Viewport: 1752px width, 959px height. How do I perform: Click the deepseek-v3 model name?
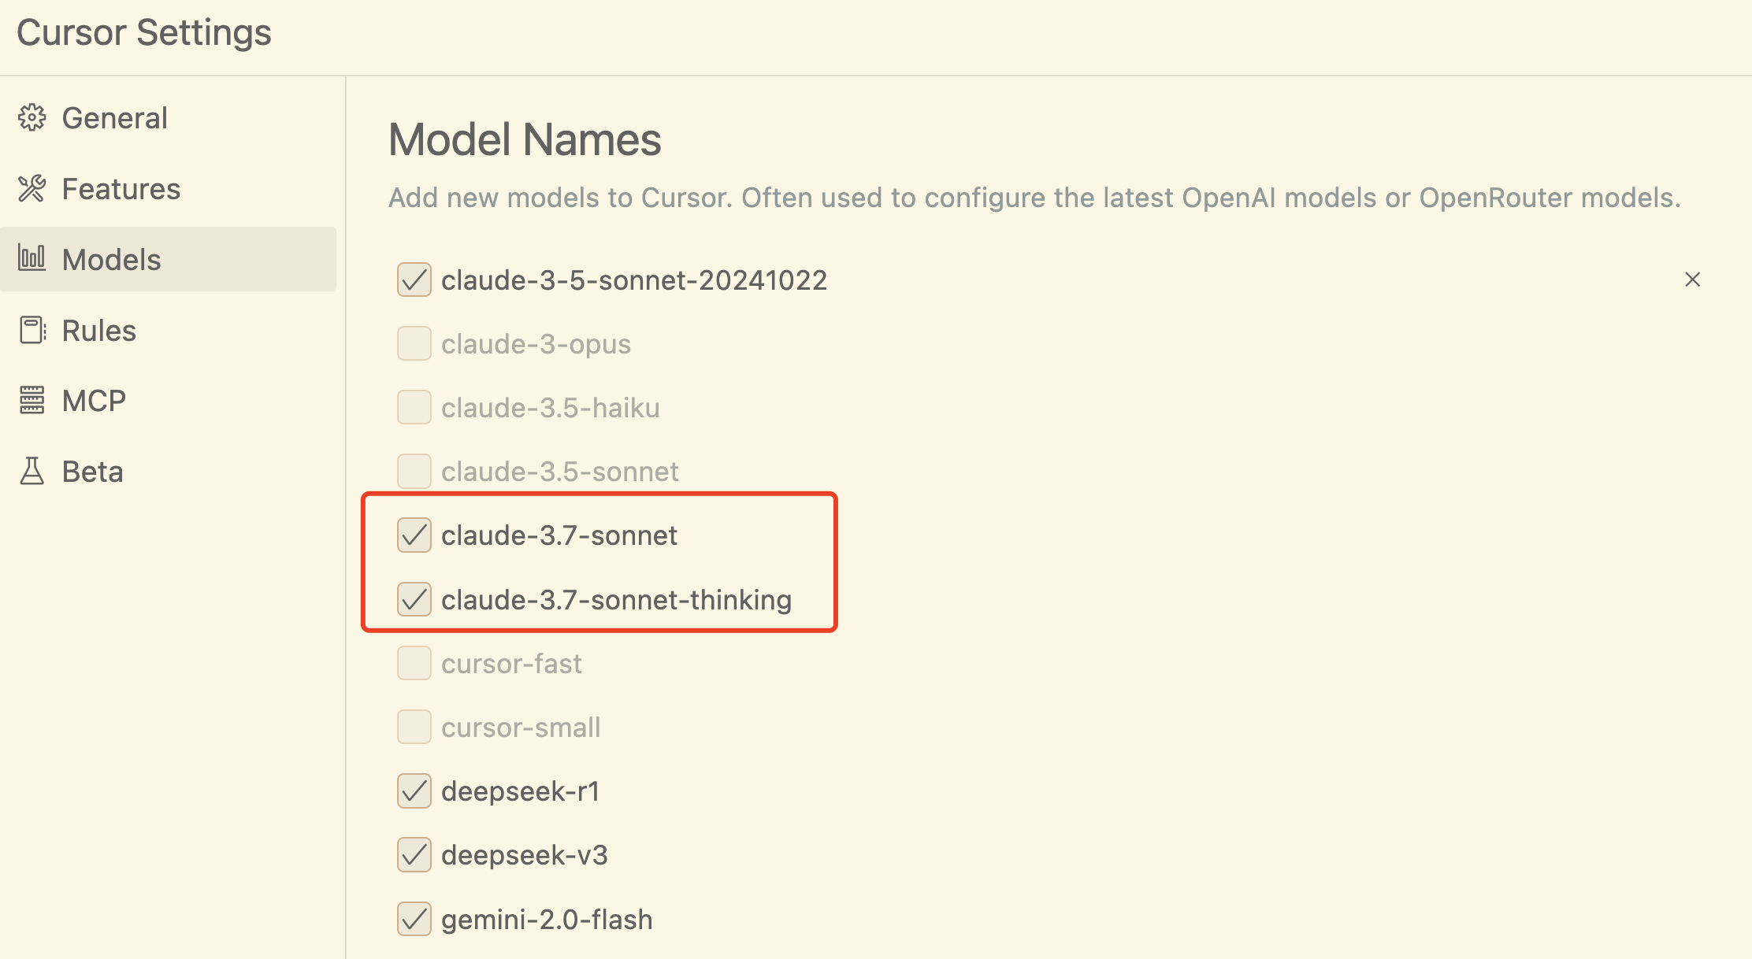click(525, 855)
